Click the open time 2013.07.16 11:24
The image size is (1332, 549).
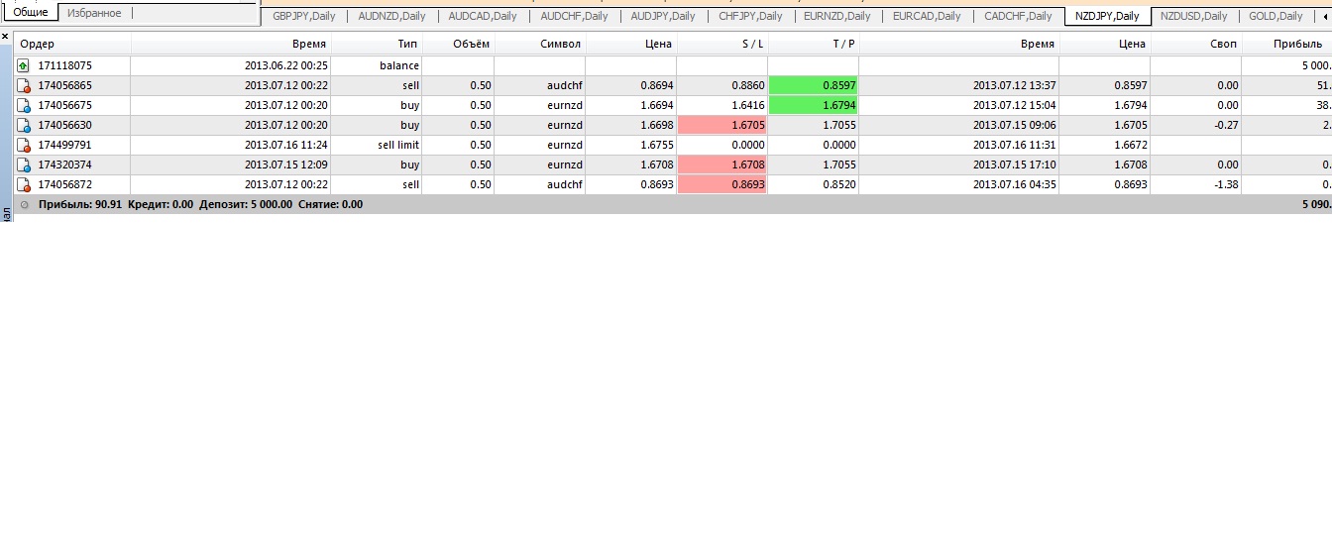tap(286, 145)
